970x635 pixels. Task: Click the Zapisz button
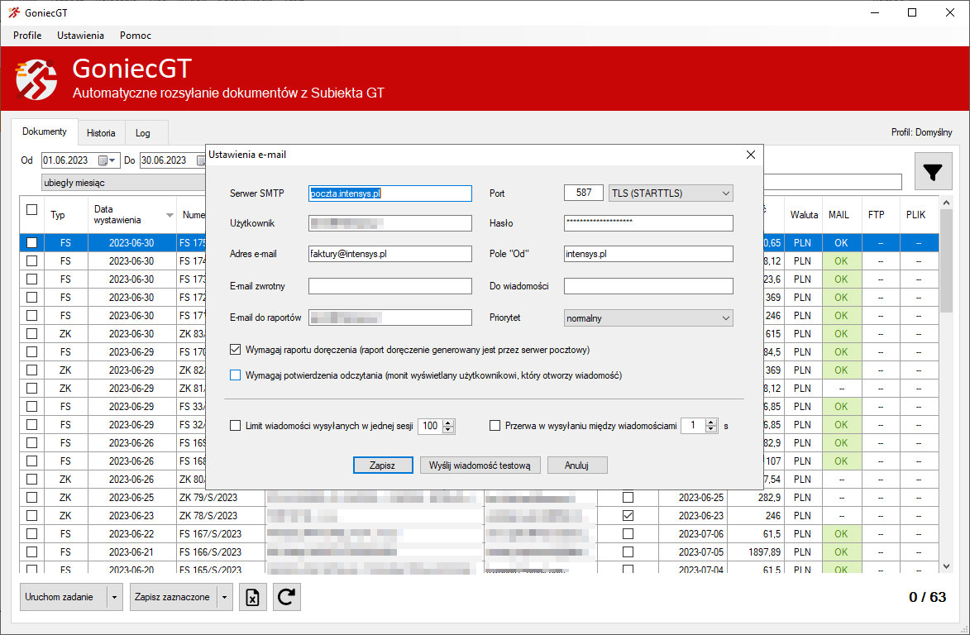(382, 465)
